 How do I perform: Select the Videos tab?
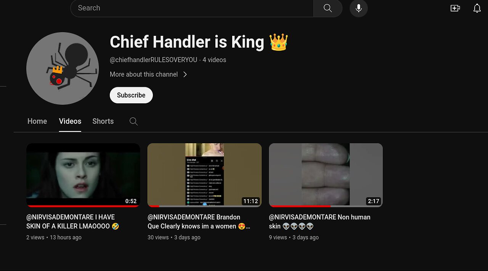point(70,121)
